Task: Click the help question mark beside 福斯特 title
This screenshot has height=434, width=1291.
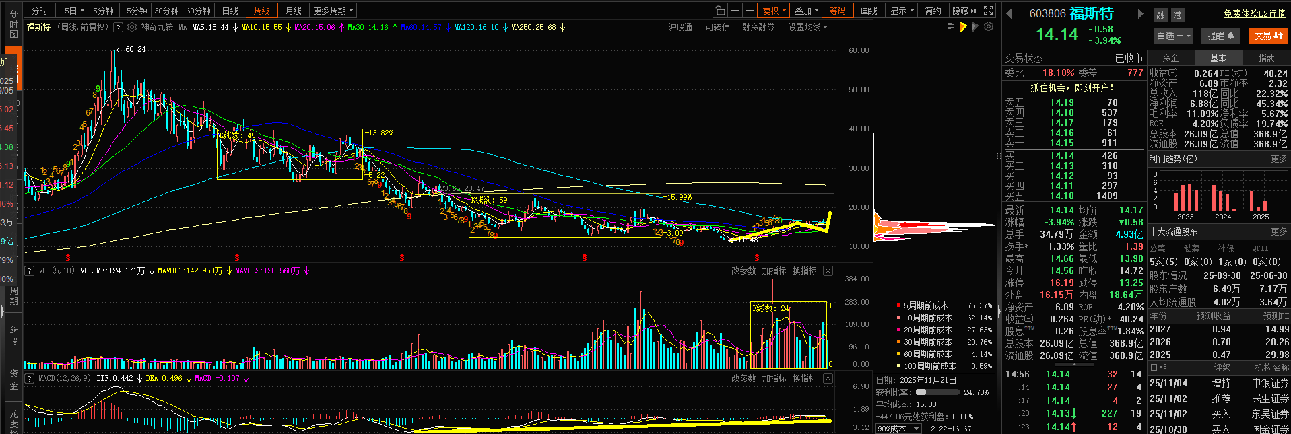Action: pos(119,28)
